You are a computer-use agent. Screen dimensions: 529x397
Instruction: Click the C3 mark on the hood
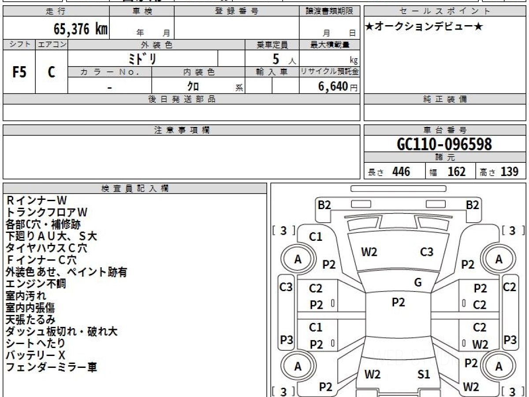[x=427, y=252]
